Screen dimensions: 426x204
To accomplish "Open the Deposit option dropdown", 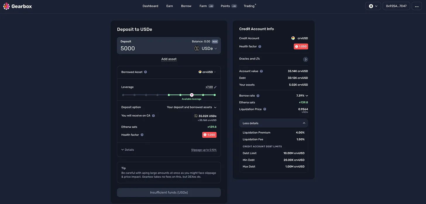I will point(192,107).
